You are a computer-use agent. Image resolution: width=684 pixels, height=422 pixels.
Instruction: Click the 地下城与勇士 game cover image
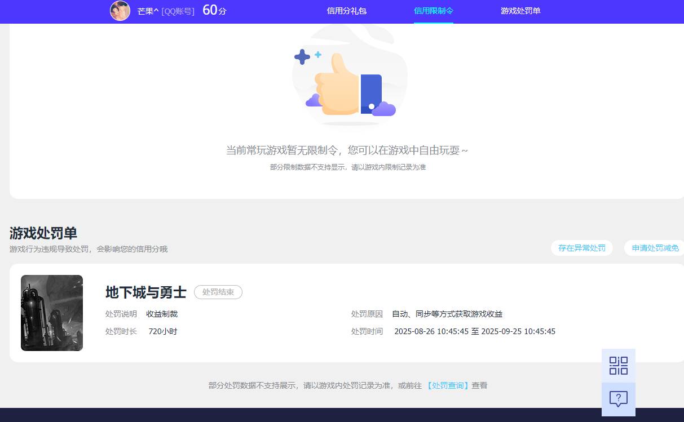(52, 313)
